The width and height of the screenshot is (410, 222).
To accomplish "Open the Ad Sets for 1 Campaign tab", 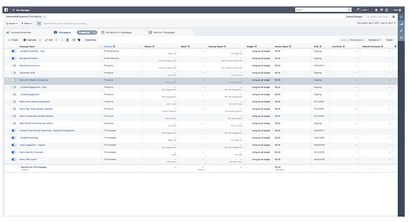I will coord(122,33).
